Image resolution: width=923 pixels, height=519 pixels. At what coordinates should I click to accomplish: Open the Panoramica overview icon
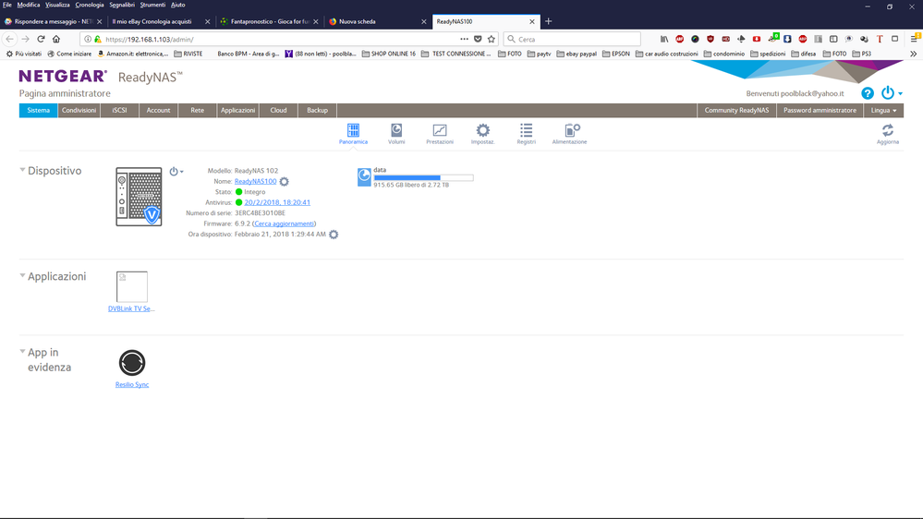pyautogui.click(x=353, y=134)
